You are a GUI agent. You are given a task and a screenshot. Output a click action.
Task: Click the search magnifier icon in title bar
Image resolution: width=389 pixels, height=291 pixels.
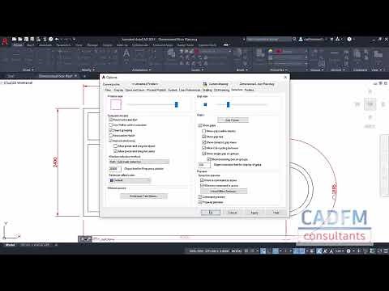(294, 39)
